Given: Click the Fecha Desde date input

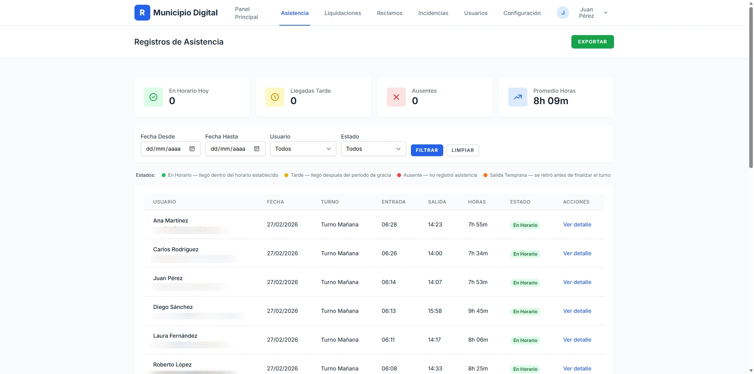Looking at the screenshot, I should click(170, 149).
